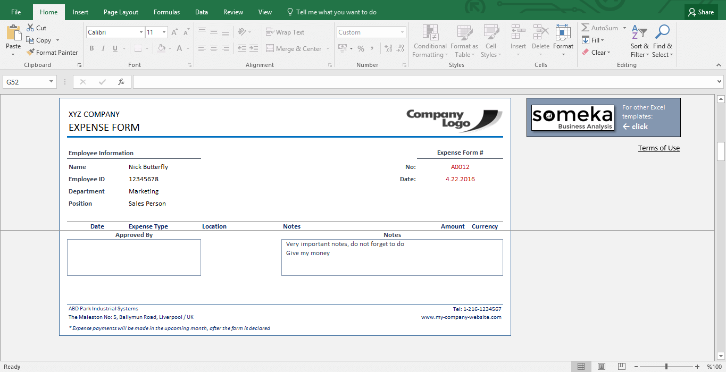Open Find & Select menu
Image resolution: width=726 pixels, height=372 pixels.
point(663,41)
